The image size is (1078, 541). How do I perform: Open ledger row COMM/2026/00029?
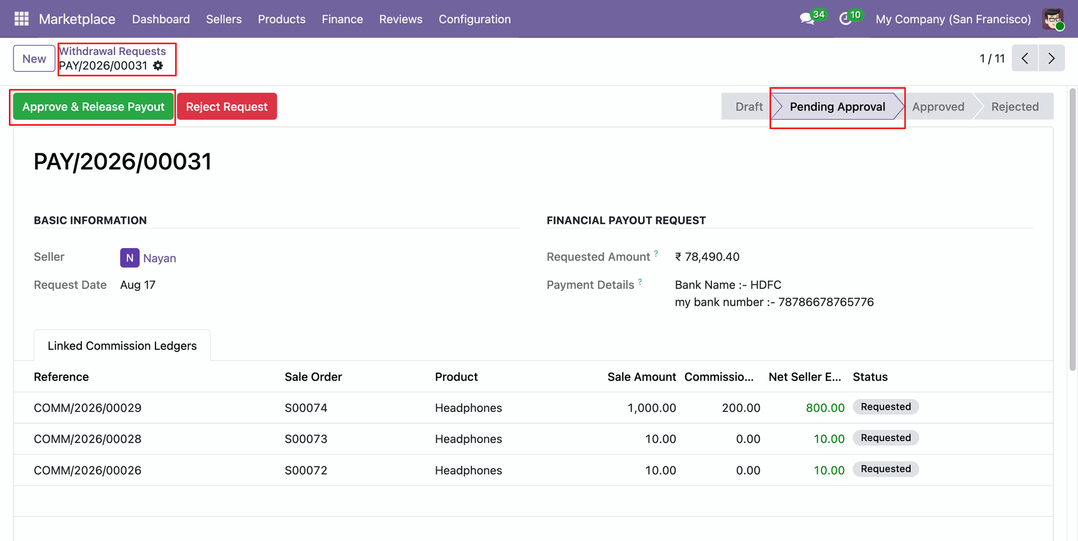(533, 408)
